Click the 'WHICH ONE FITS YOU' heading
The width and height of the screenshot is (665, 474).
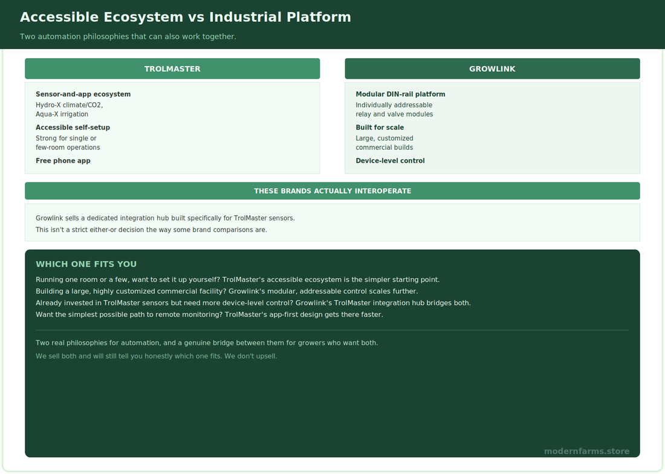point(86,264)
